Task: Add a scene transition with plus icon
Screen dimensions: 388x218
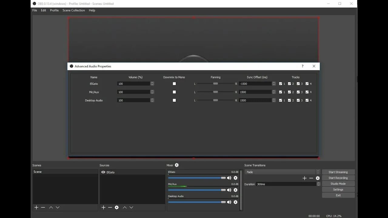Action: pos(305,178)
